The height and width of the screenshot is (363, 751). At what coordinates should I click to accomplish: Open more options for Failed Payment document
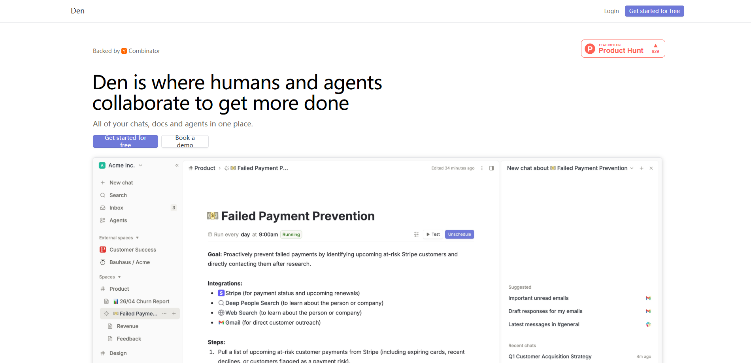164,313
